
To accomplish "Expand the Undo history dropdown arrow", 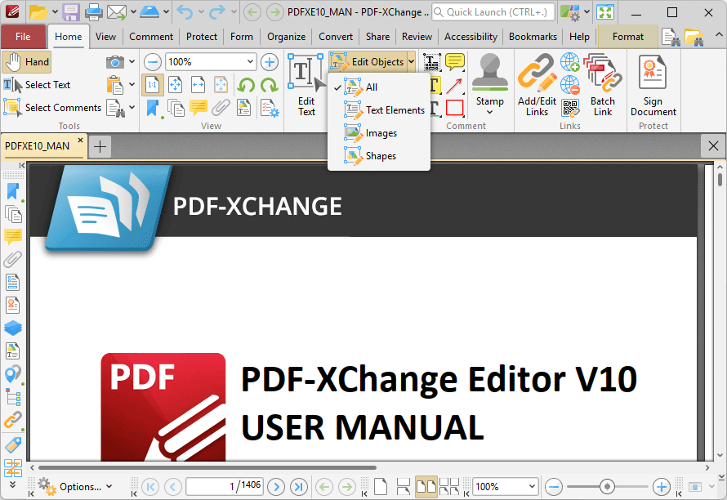I will [x=201, y=12].
